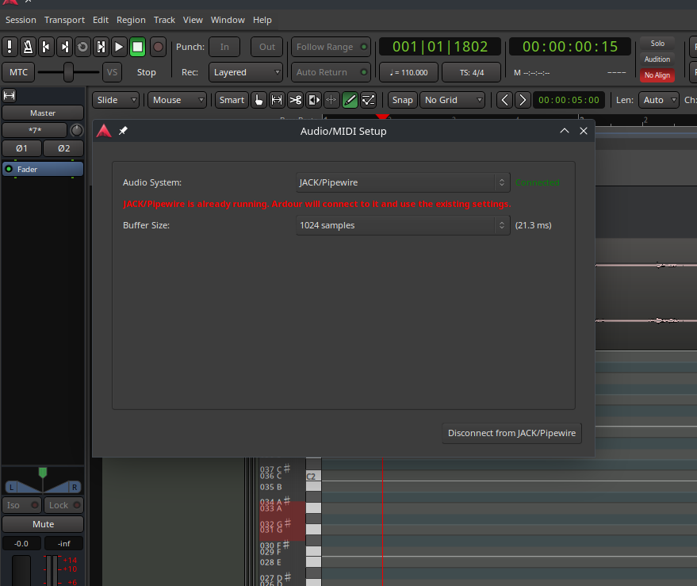Click Disconnect from JACK/Pipewire

tap(511, 433)
